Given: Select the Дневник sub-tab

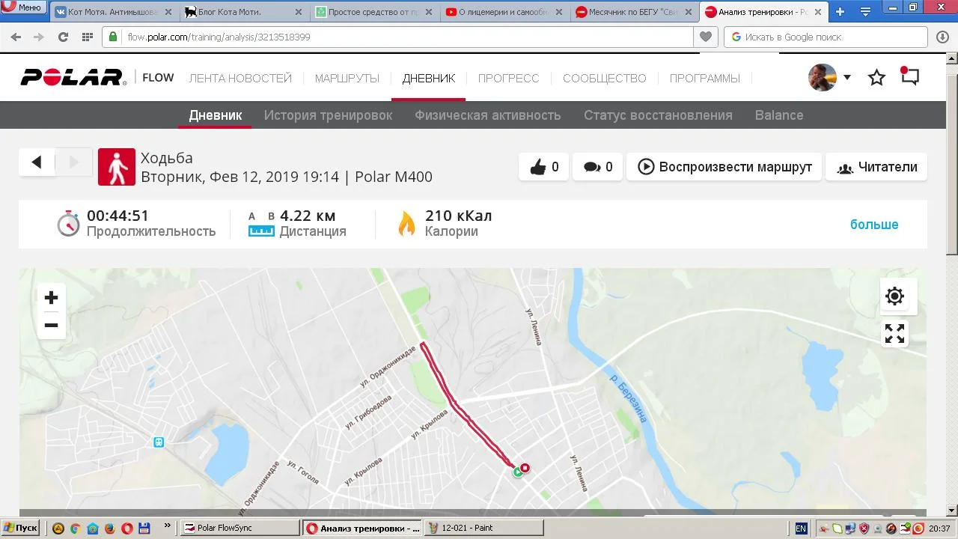Looking at the screenshot, I should tap(216, 115).
